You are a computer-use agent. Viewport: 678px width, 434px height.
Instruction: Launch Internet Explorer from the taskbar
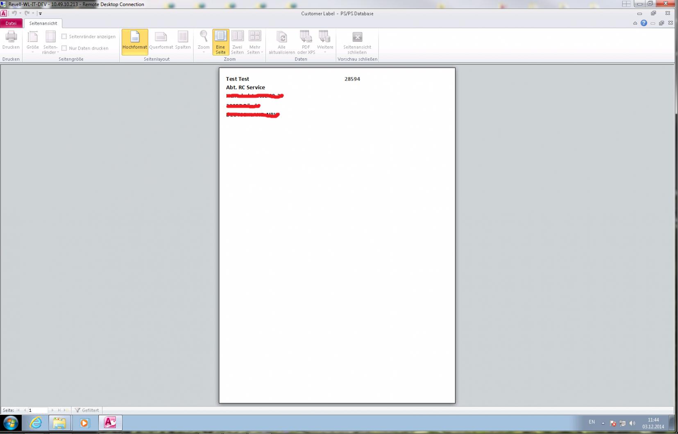pos(36,423)
